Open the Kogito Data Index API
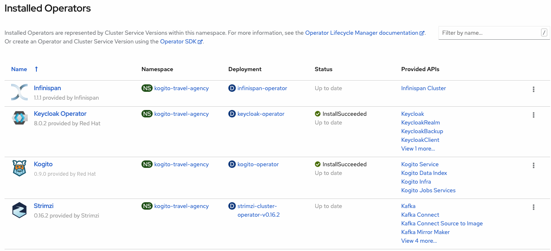Image resolution: width=551 pixels, height=251 pixels. click(424, 173)
